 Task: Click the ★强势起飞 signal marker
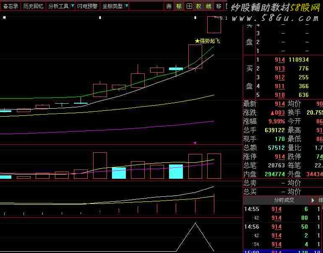click(207, 41)
